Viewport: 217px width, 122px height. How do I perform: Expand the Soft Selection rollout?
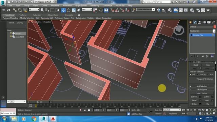tap(201, 86)
